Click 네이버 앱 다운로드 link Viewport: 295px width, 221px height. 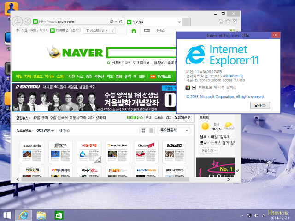tap(65, 30)
